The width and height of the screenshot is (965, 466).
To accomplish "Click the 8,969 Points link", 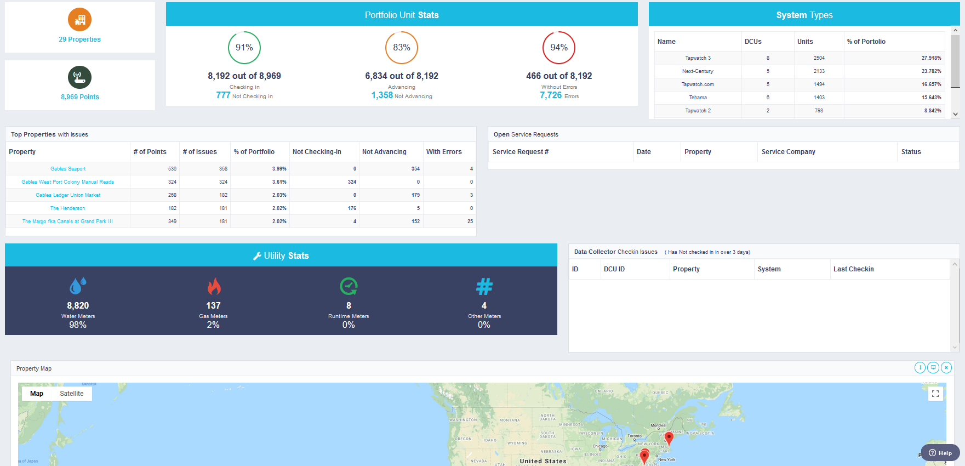I will [x=80, y=97].
